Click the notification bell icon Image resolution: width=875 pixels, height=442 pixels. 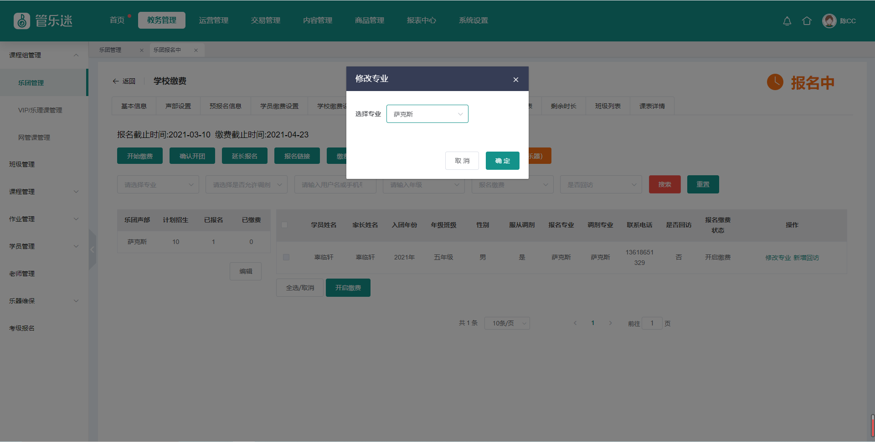pos(787,21)
